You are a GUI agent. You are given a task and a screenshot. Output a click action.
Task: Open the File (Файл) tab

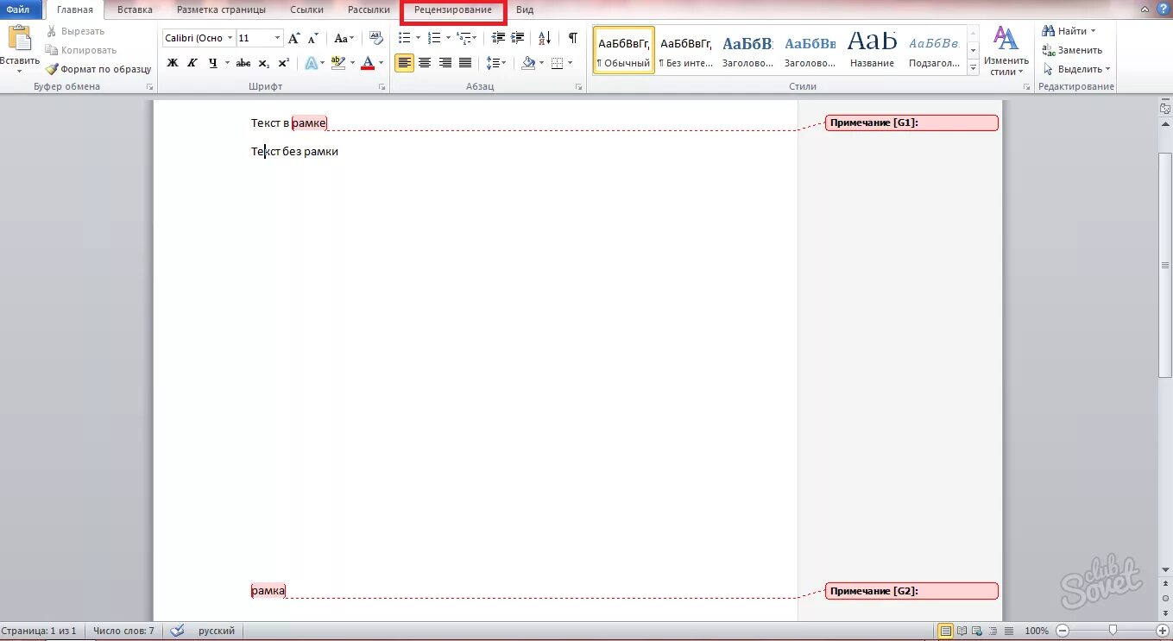tap(19, 9)
